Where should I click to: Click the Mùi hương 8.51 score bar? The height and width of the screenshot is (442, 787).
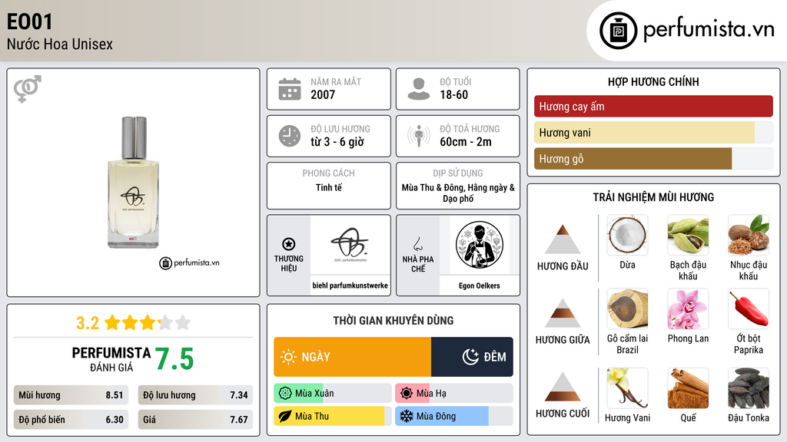71,395
